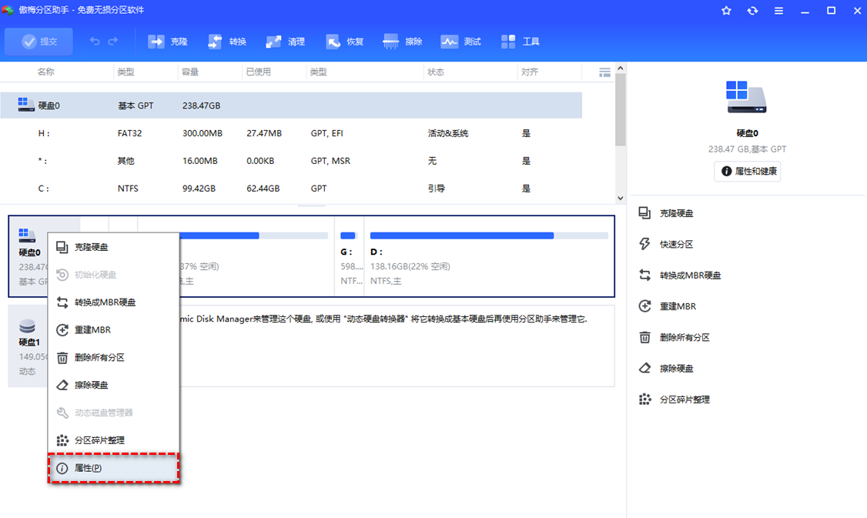The height and width of the screenshot is (518, 867).
Task: Click the 已使用 column header
Action: [x=258, y=72]
